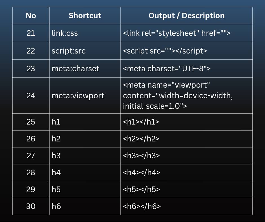Screen dimensions: 265x222
Task: Select the viewport meta tag output cell
Action: click(x=187, y=96)
